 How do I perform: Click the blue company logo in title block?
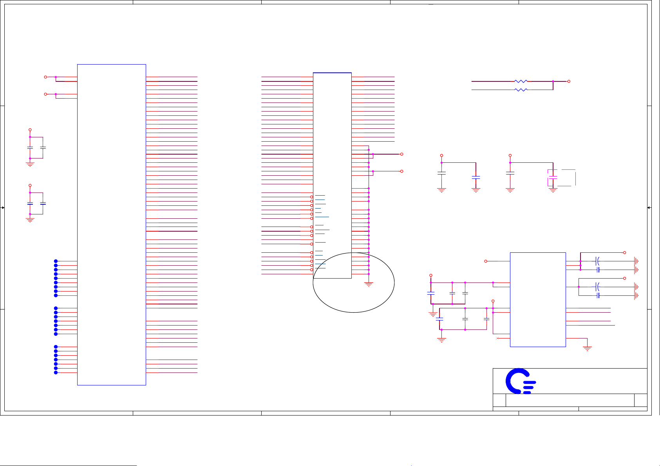point(520,381)
